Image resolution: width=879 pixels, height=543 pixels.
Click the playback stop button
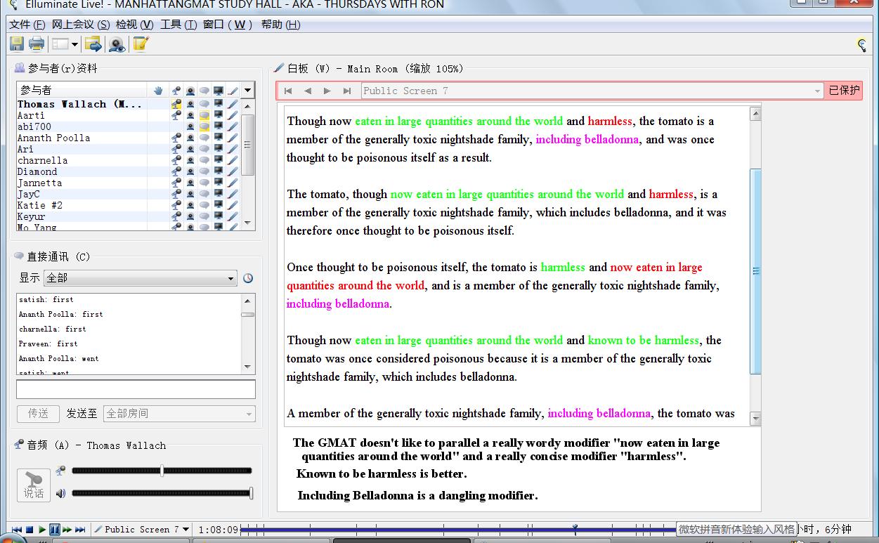pos(30,530)
